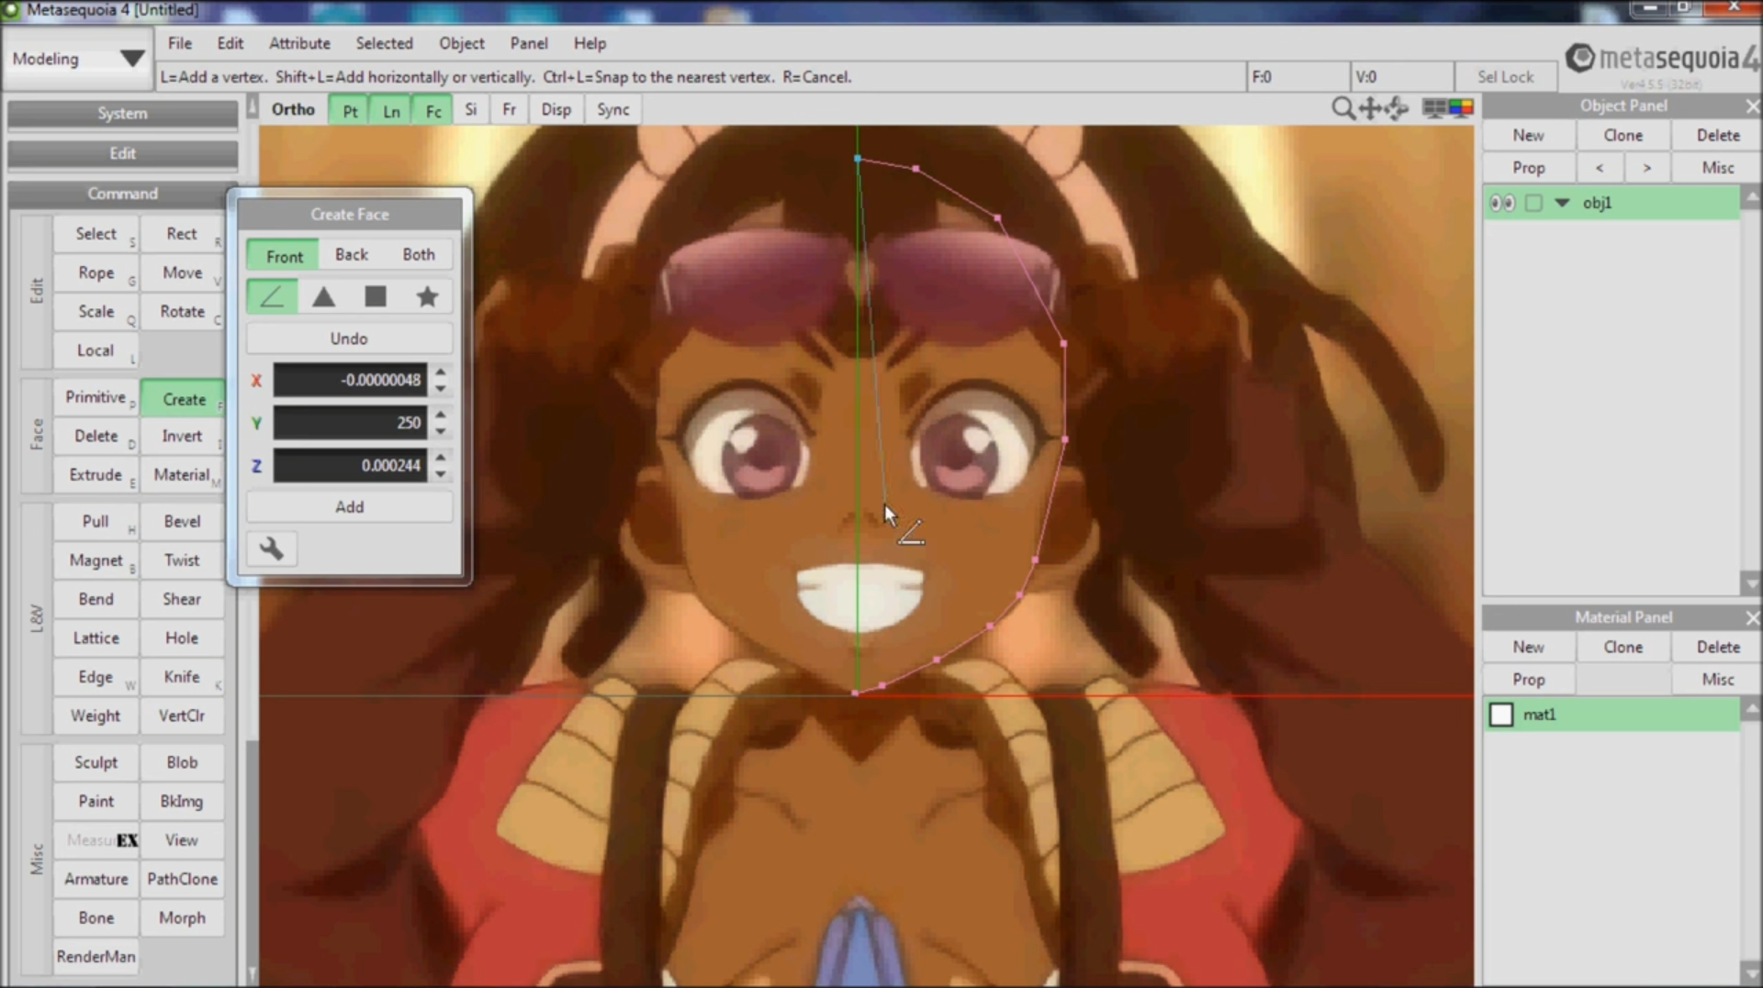Activate the Knife command
The image size is (1763, 988).
(x=181, y=677)
